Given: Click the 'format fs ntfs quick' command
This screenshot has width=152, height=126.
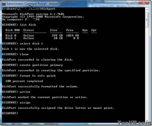Looking at the screenshot, I should coord(38,76).
